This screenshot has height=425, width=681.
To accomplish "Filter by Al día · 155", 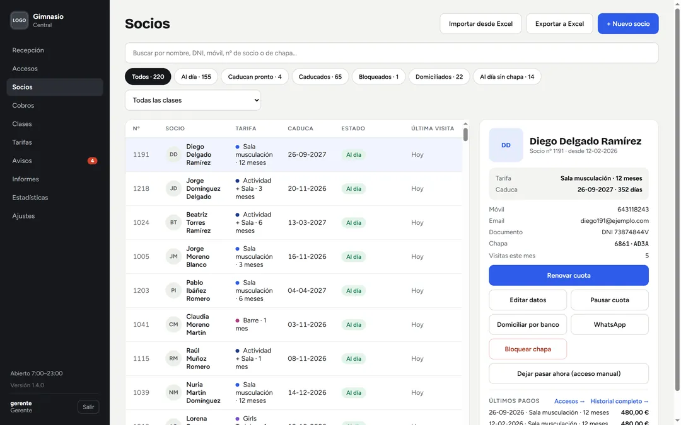I will [x=196, y=77].
